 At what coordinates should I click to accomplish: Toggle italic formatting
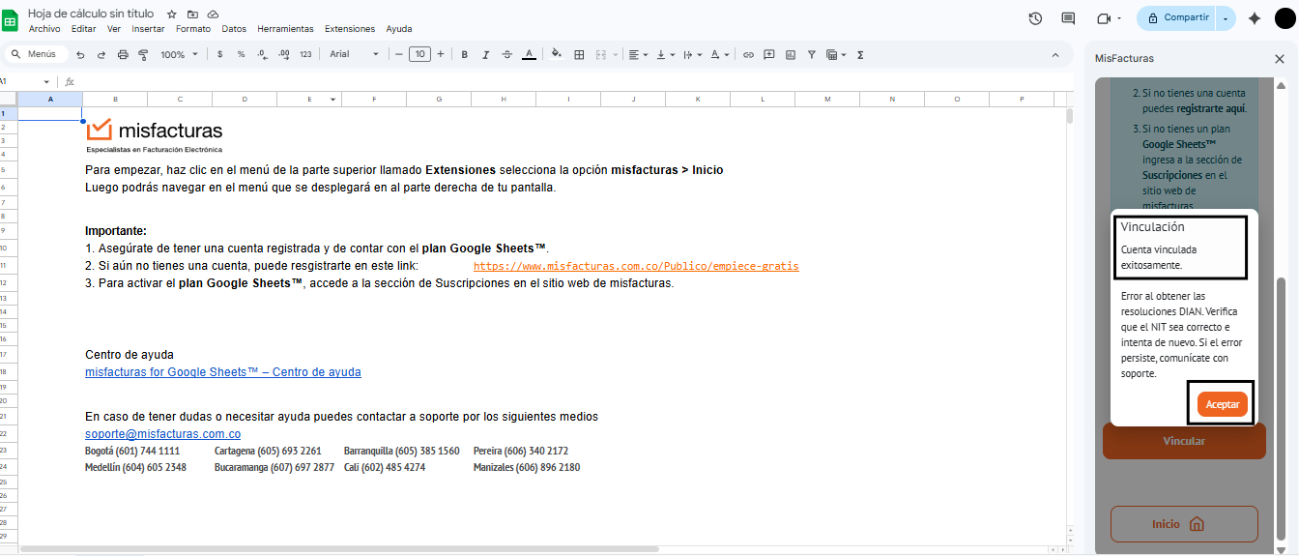[x=486, y=55]
